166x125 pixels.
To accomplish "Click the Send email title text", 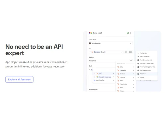I will tap(97, 33).
